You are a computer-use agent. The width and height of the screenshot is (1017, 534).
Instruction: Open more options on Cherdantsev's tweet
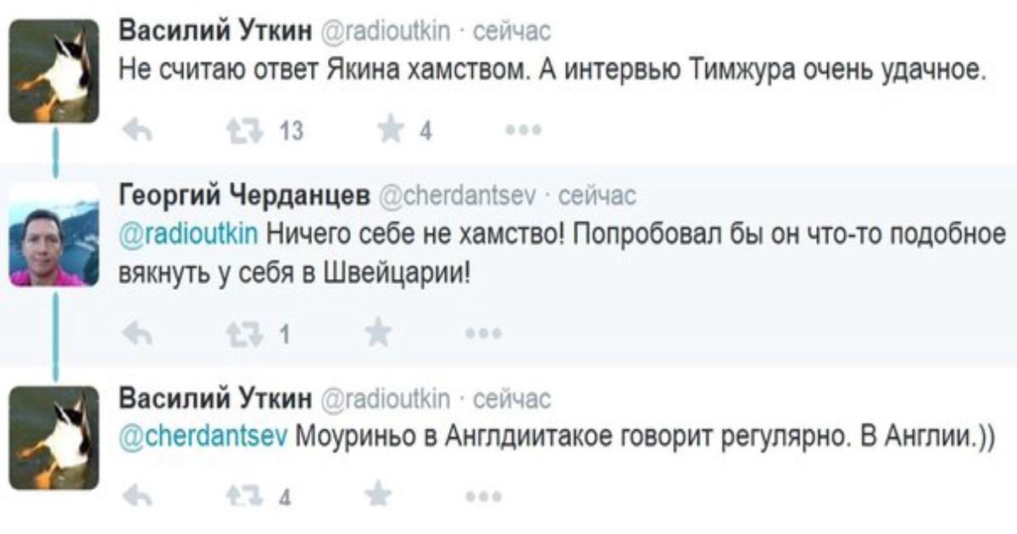point(484,335)
